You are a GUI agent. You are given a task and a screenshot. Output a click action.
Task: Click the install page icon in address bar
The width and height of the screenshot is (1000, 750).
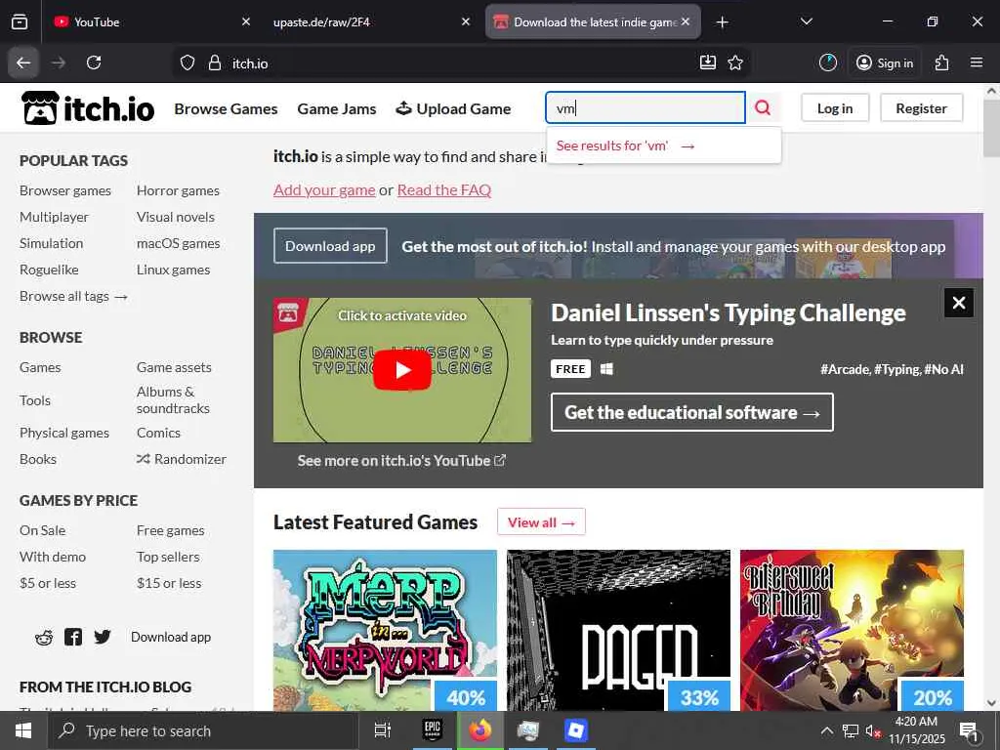pyautogui.click(x=707, y=62)
